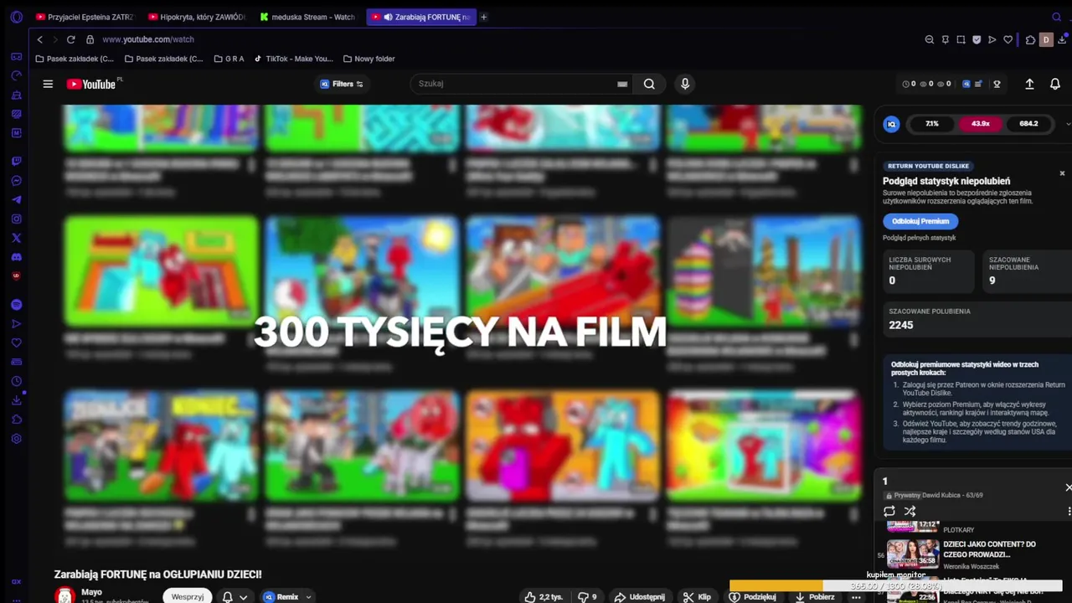
Task: Open the G R A bookmarks folder
Action: (229, 59)
